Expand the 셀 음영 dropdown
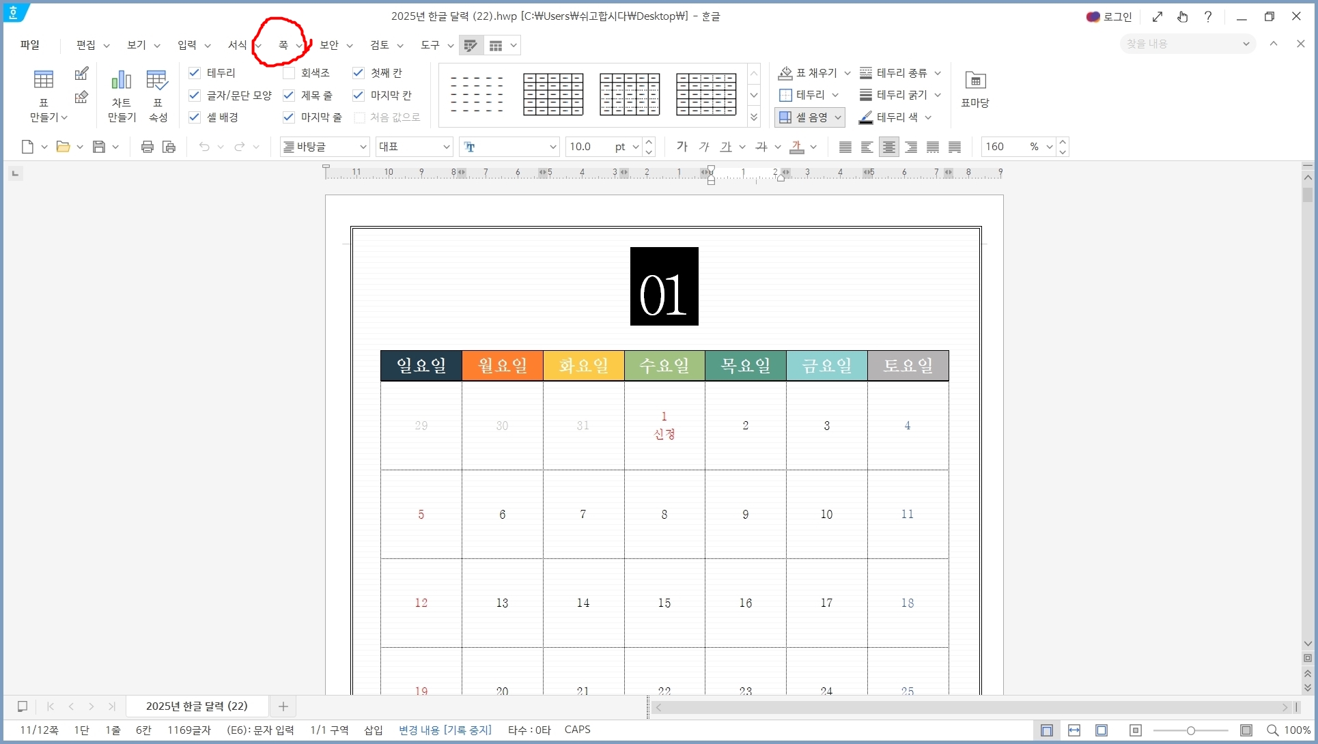The image size is (1318, 744). coord(838,117)
